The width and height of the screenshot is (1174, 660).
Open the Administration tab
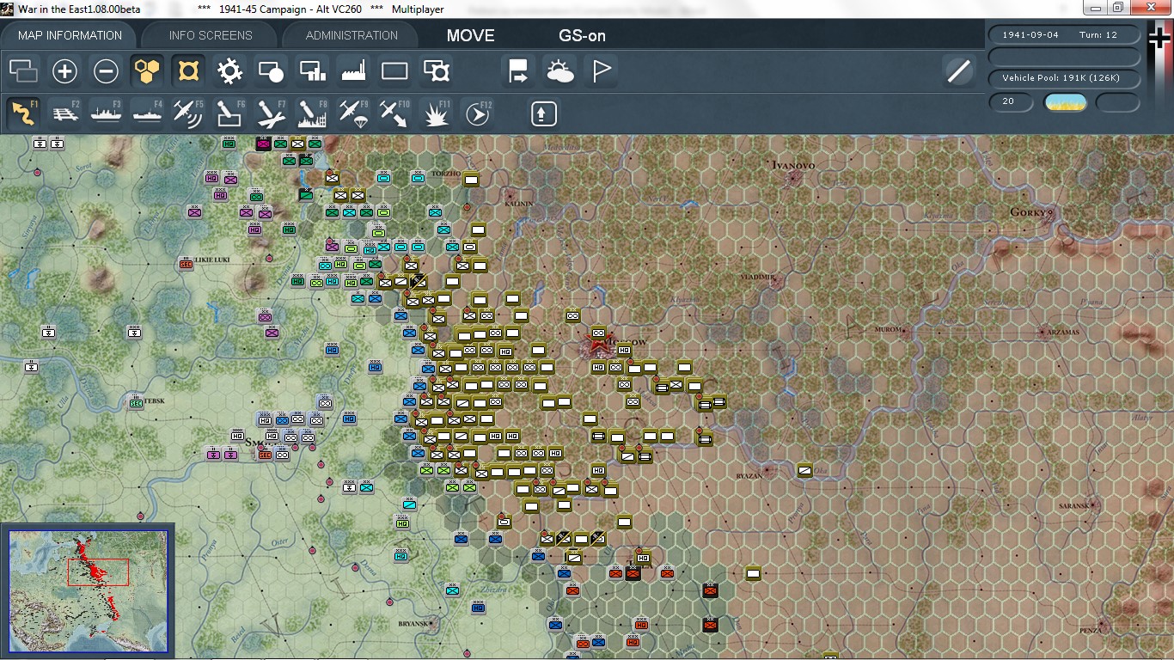[x=352, y=35]
